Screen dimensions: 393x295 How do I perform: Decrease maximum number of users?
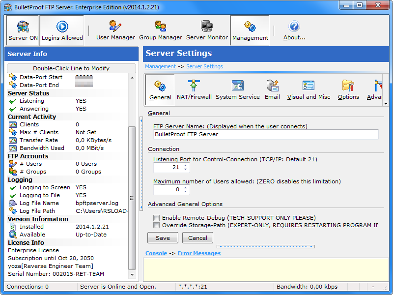(186, 191)
